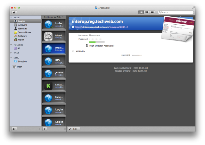Enter fullscreen with the top-right arrows icon
This screenshot has width=205, height=145.
click(193, 8)
